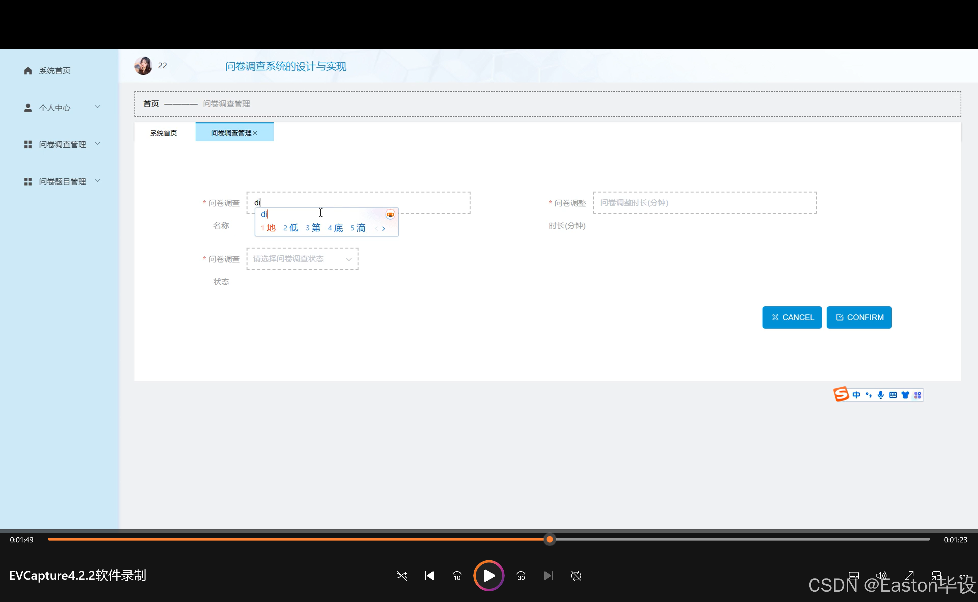The width and height of the screenshot is (978, 602).
Task: Toggle the repeat loop button
Action: pyautogui.click(x=576, y=576)
